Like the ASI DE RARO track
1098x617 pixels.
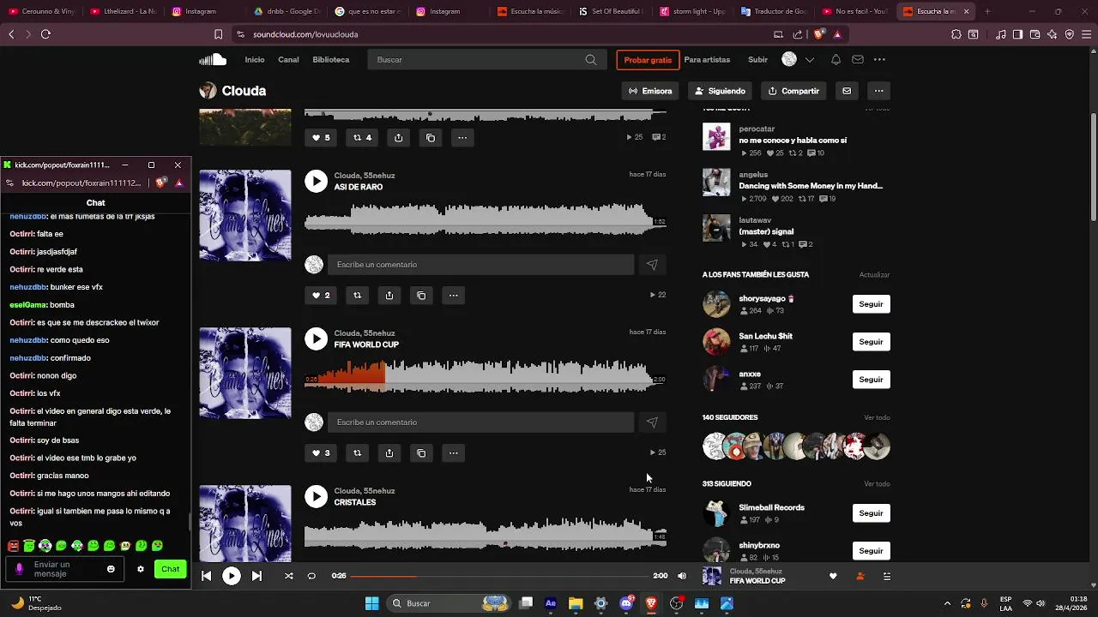click(320, 296)
